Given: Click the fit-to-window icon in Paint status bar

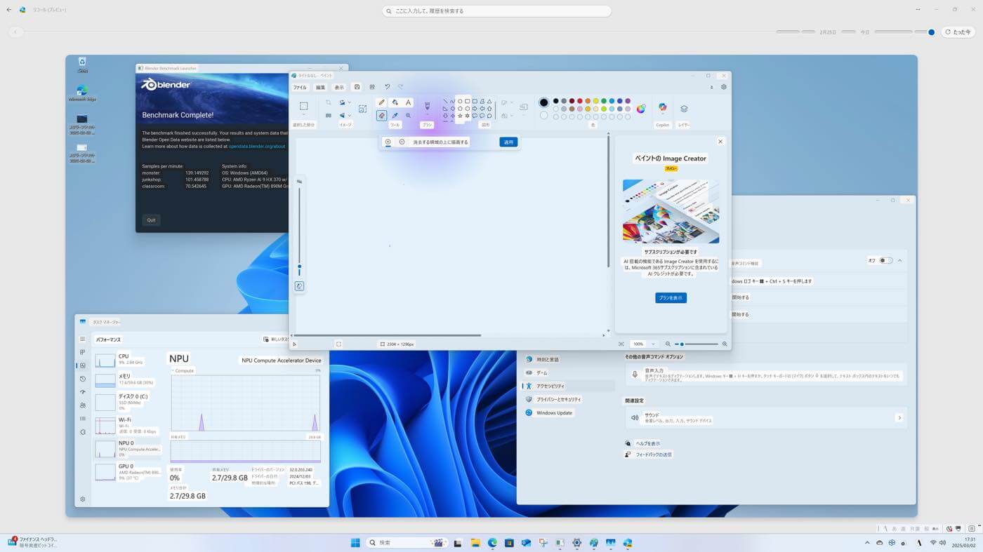Looking at the screenshot, I should click(621, 344).
